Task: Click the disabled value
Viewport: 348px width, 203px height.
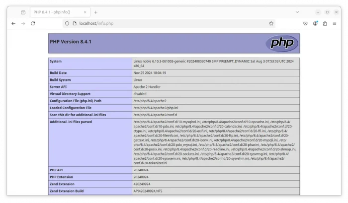Action: click(140, 94)
